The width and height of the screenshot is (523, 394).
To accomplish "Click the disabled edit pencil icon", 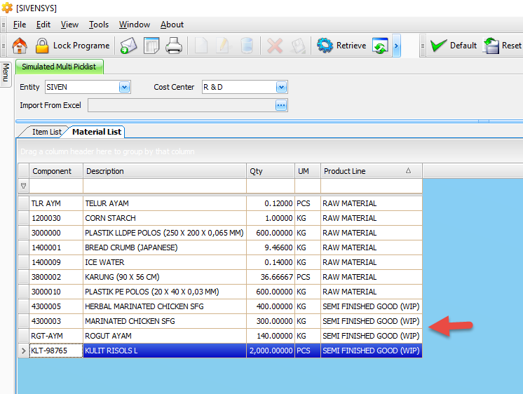I will point(222,46).
